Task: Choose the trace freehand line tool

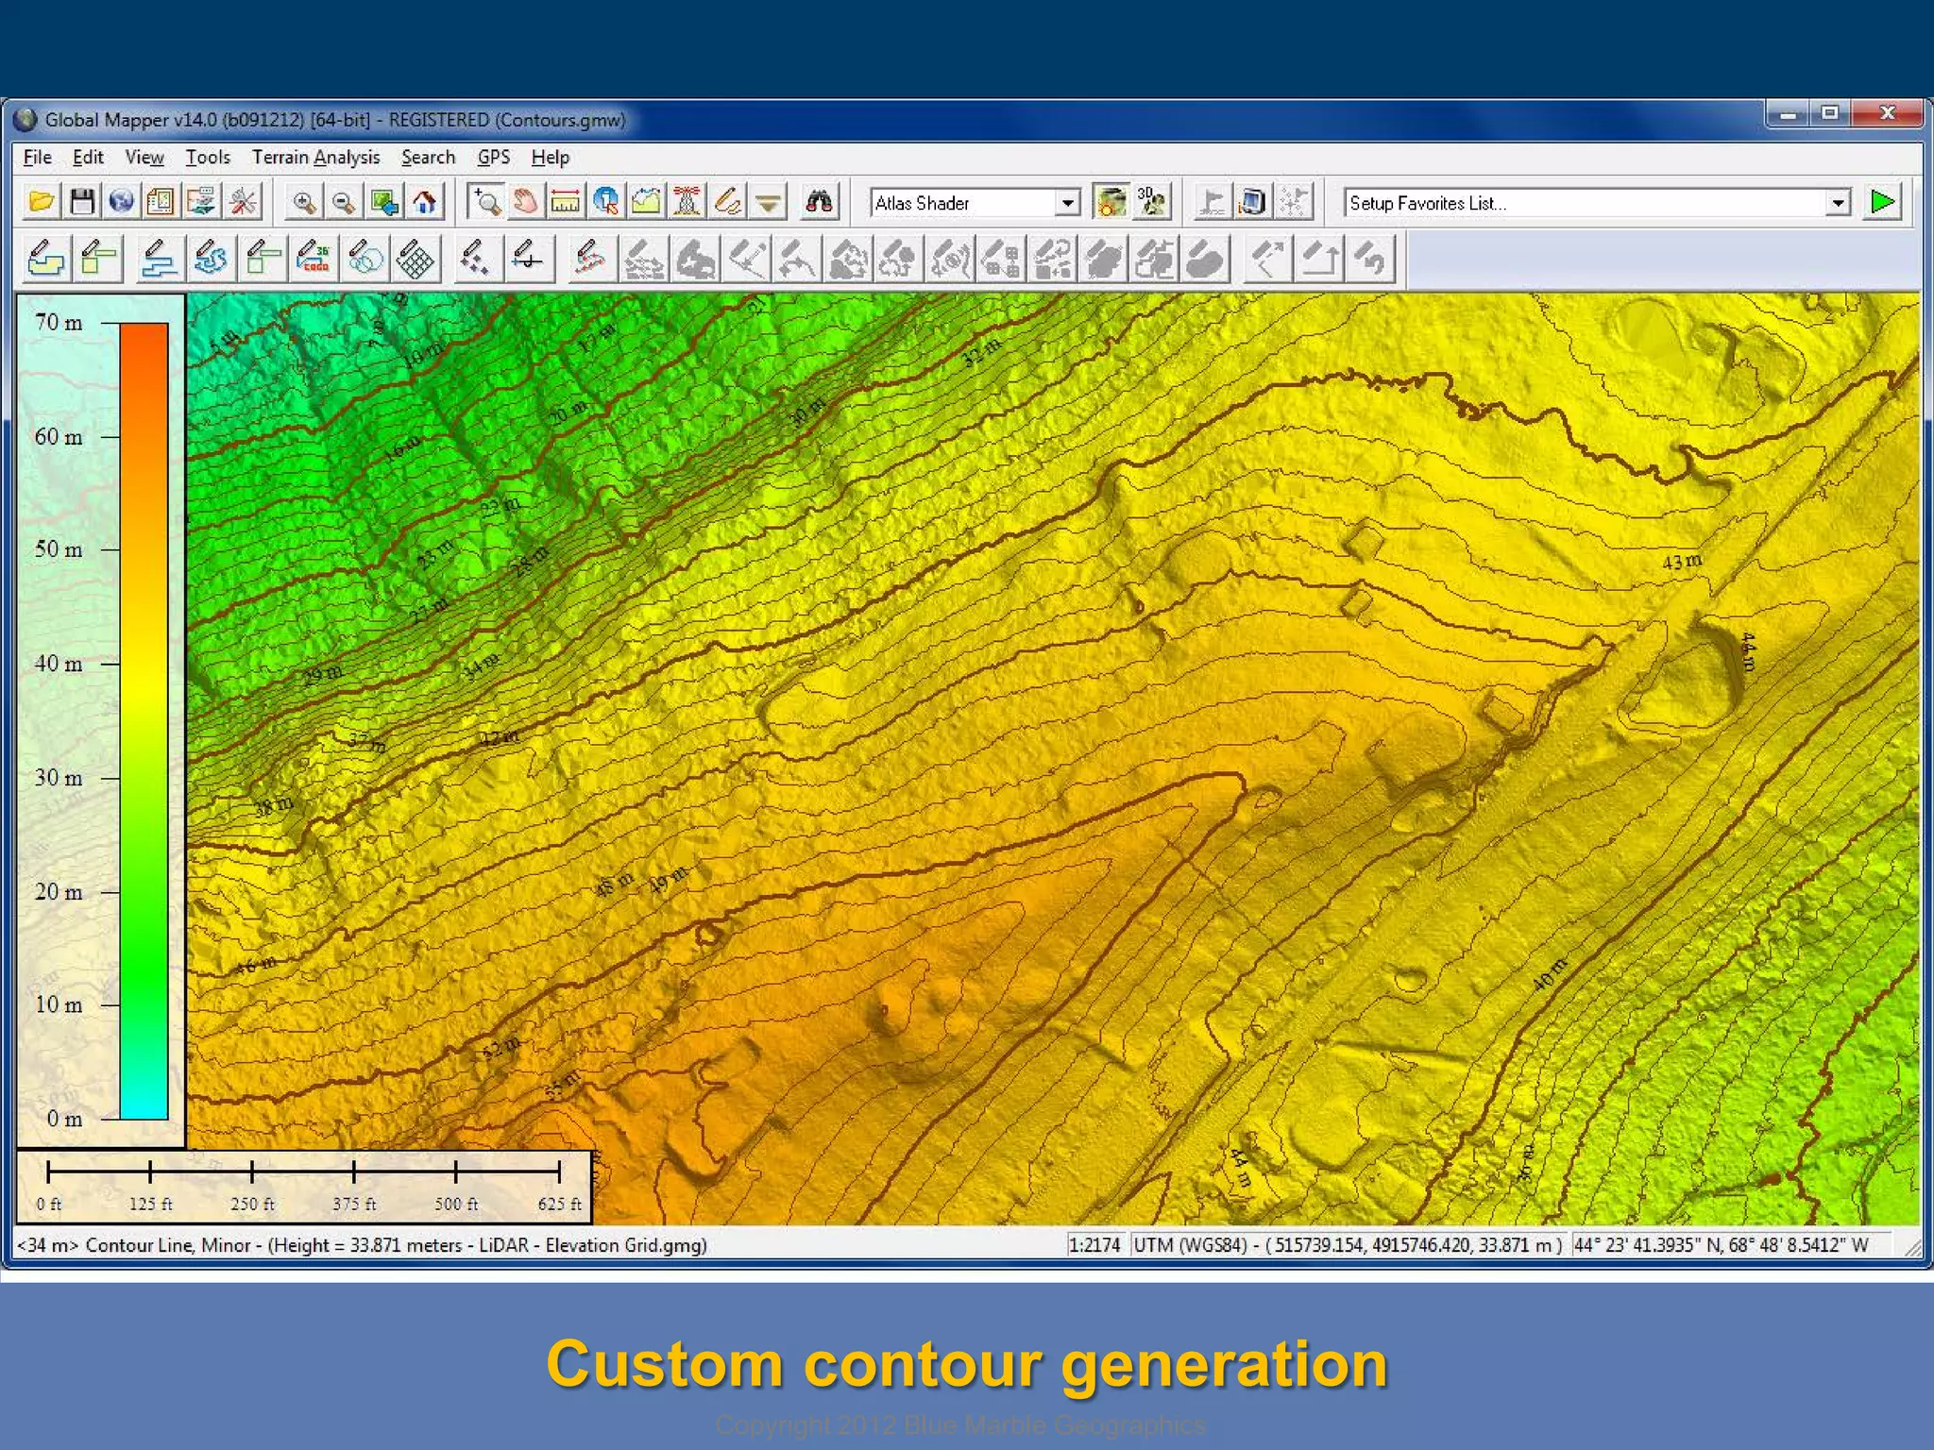Action: click(x=211, y=259)
